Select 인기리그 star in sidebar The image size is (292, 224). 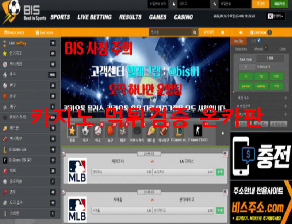(30, 54)
